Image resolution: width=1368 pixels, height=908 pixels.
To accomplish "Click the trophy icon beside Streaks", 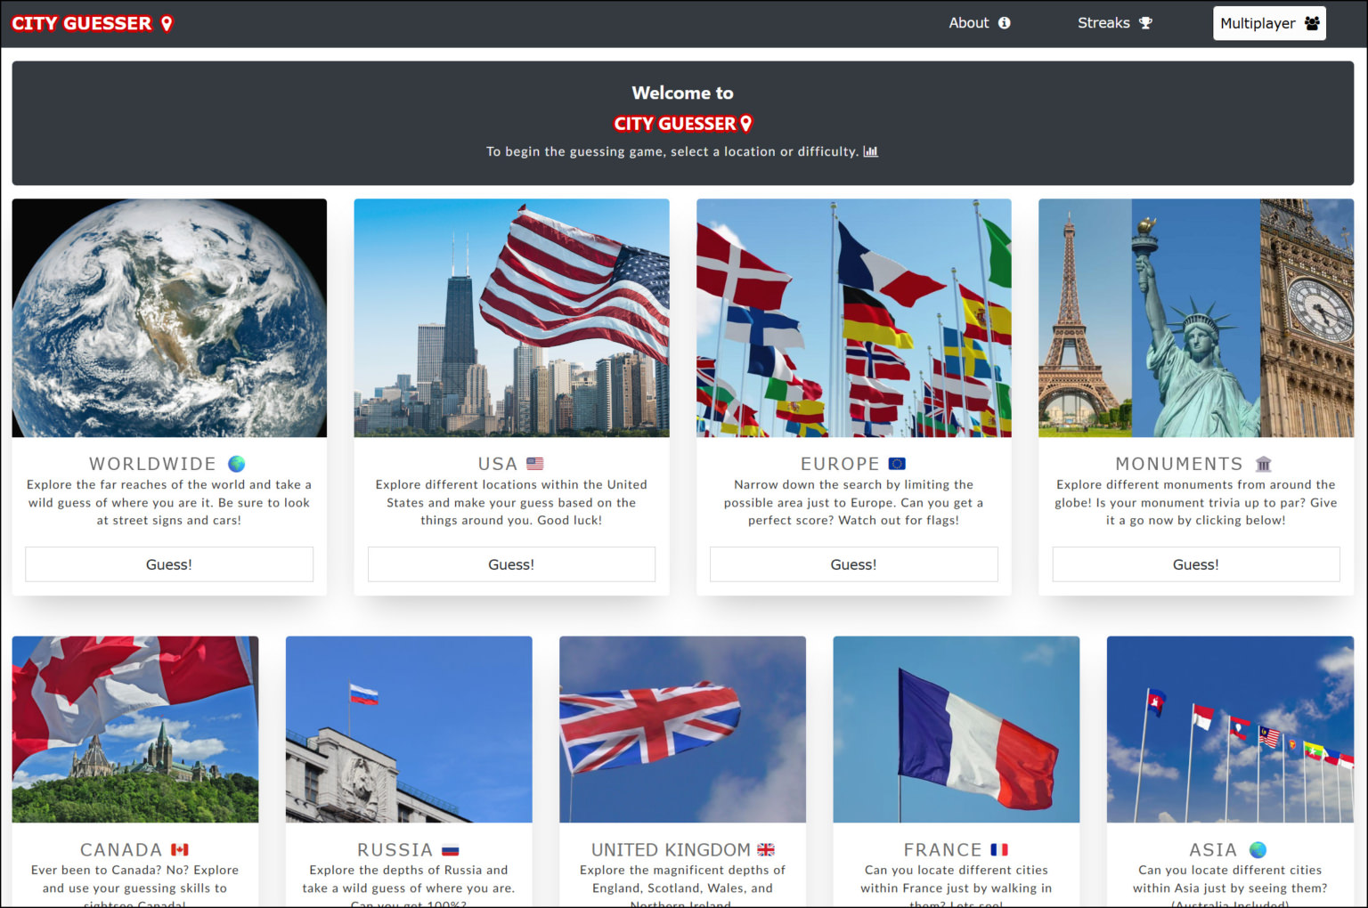I will coord(1146,22).
